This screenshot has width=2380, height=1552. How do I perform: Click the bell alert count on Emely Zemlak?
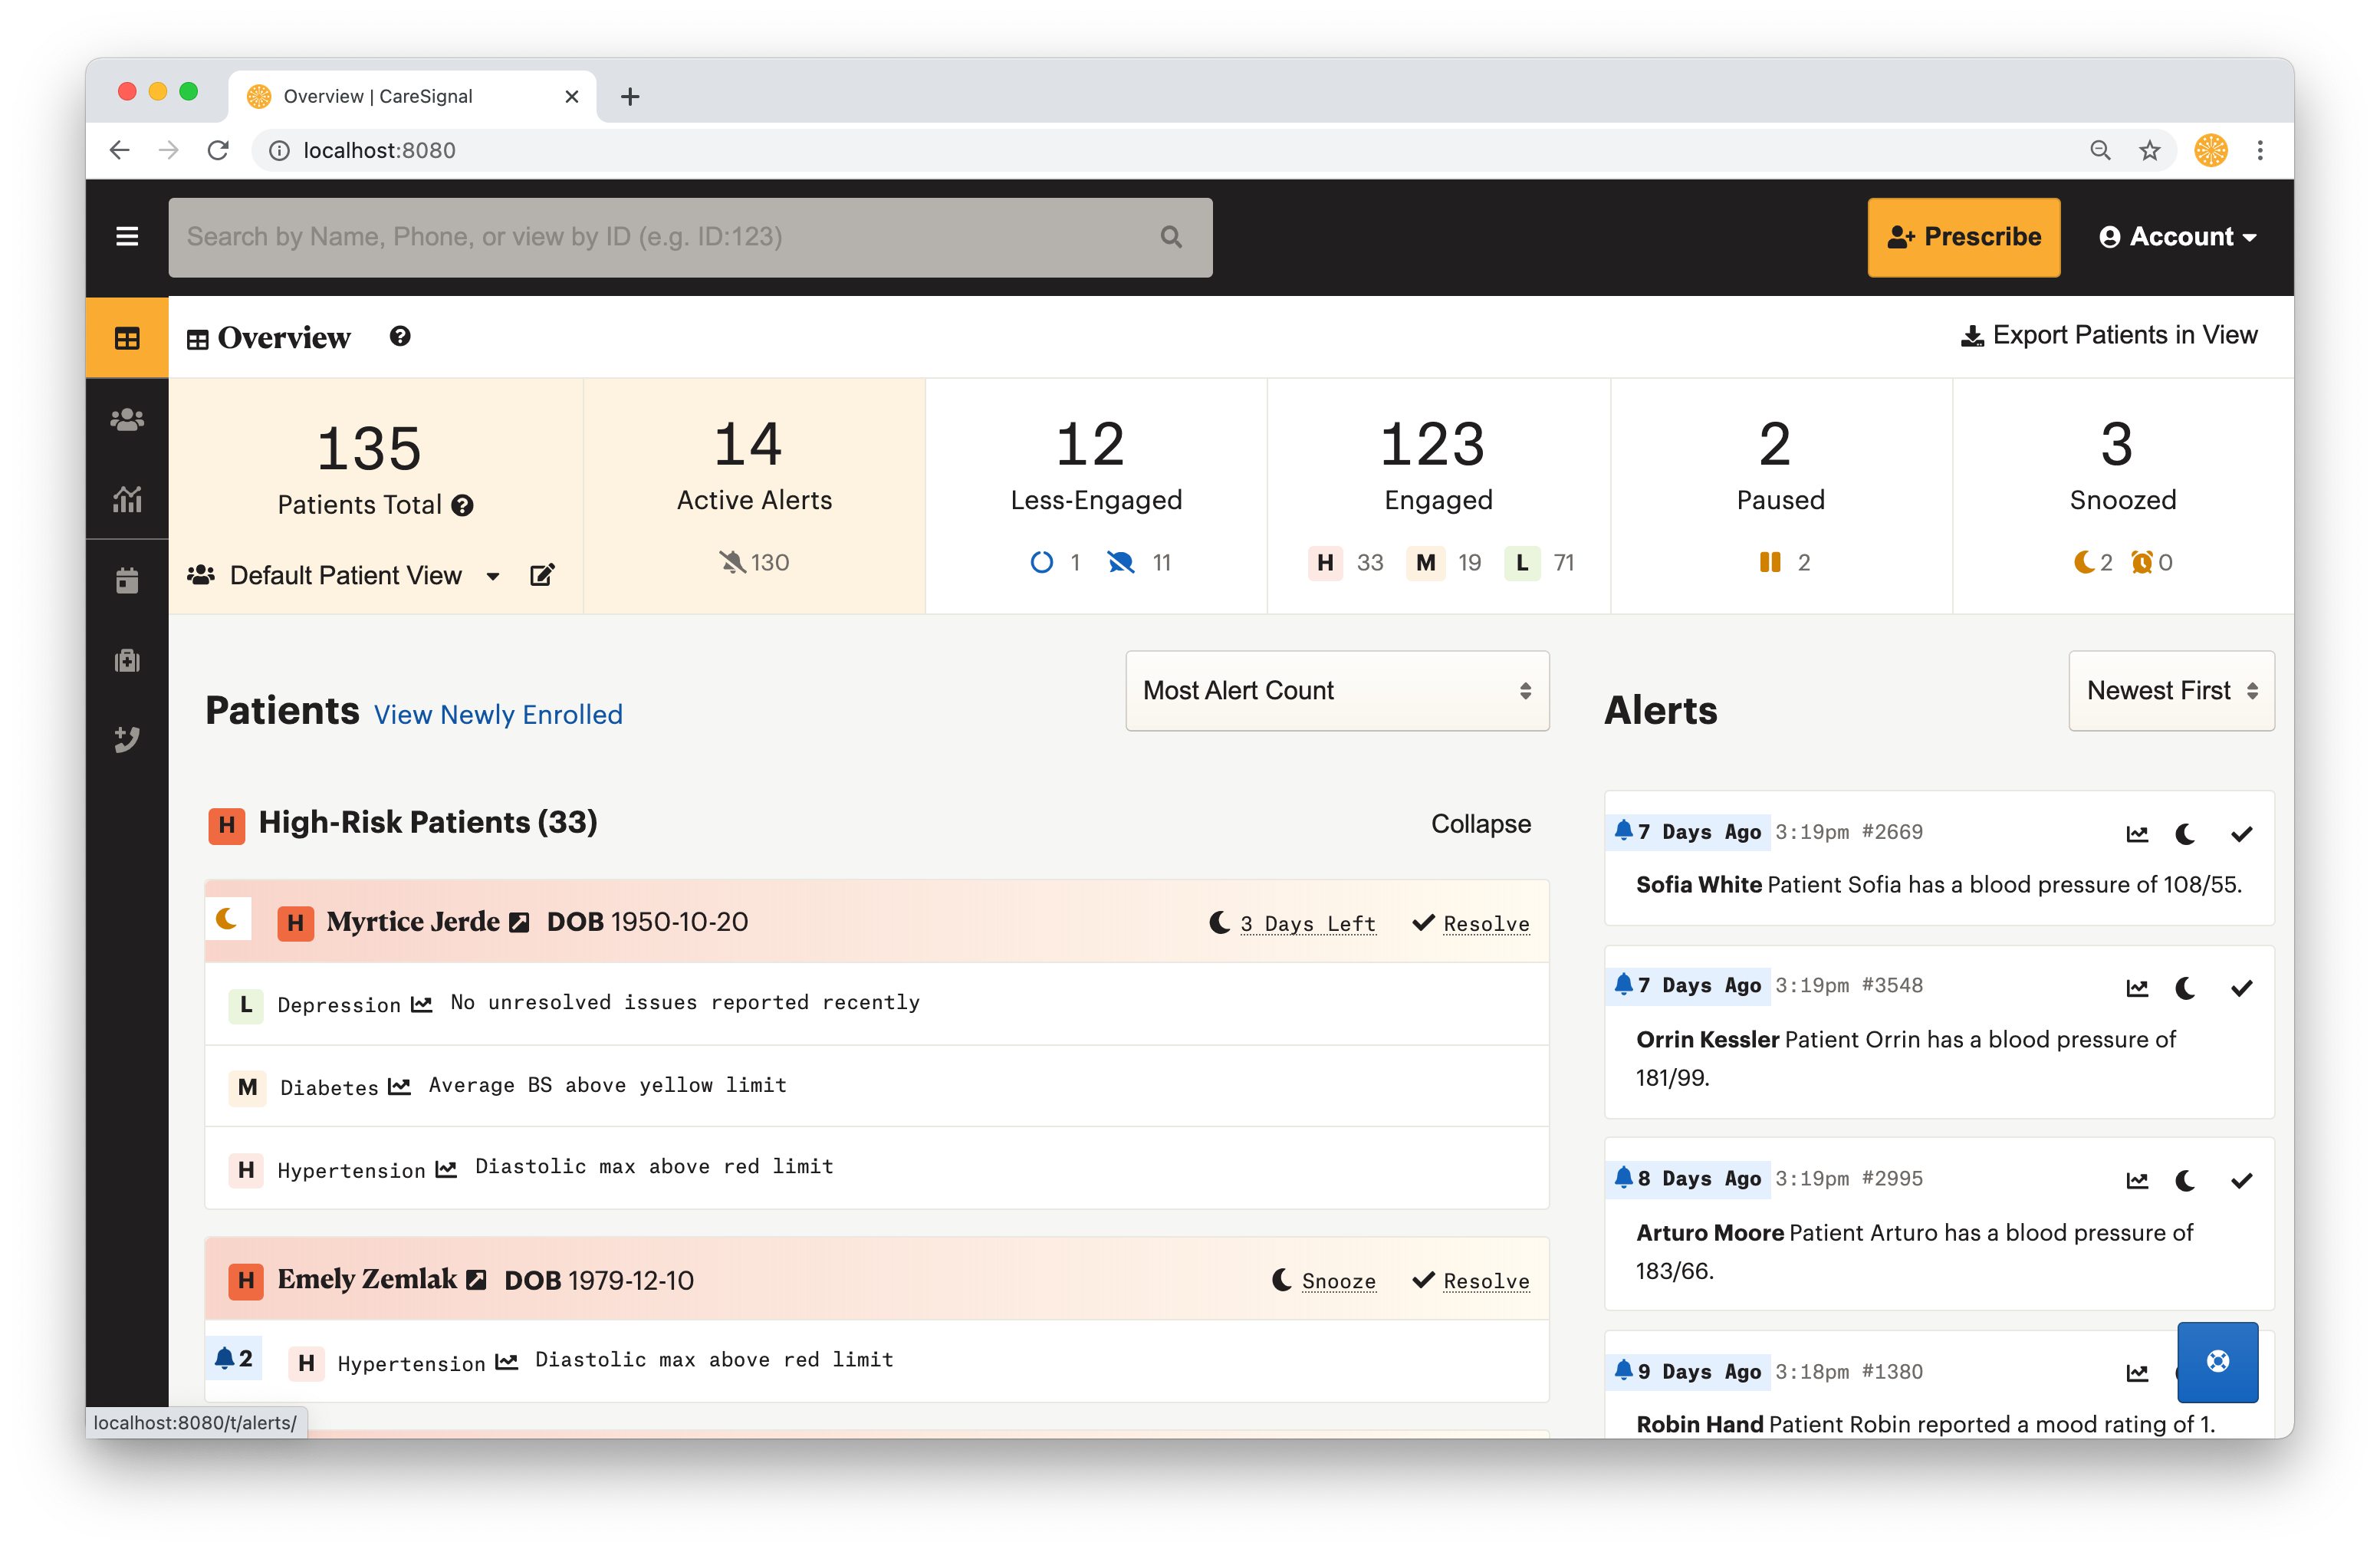click(x=234, y=1358)
